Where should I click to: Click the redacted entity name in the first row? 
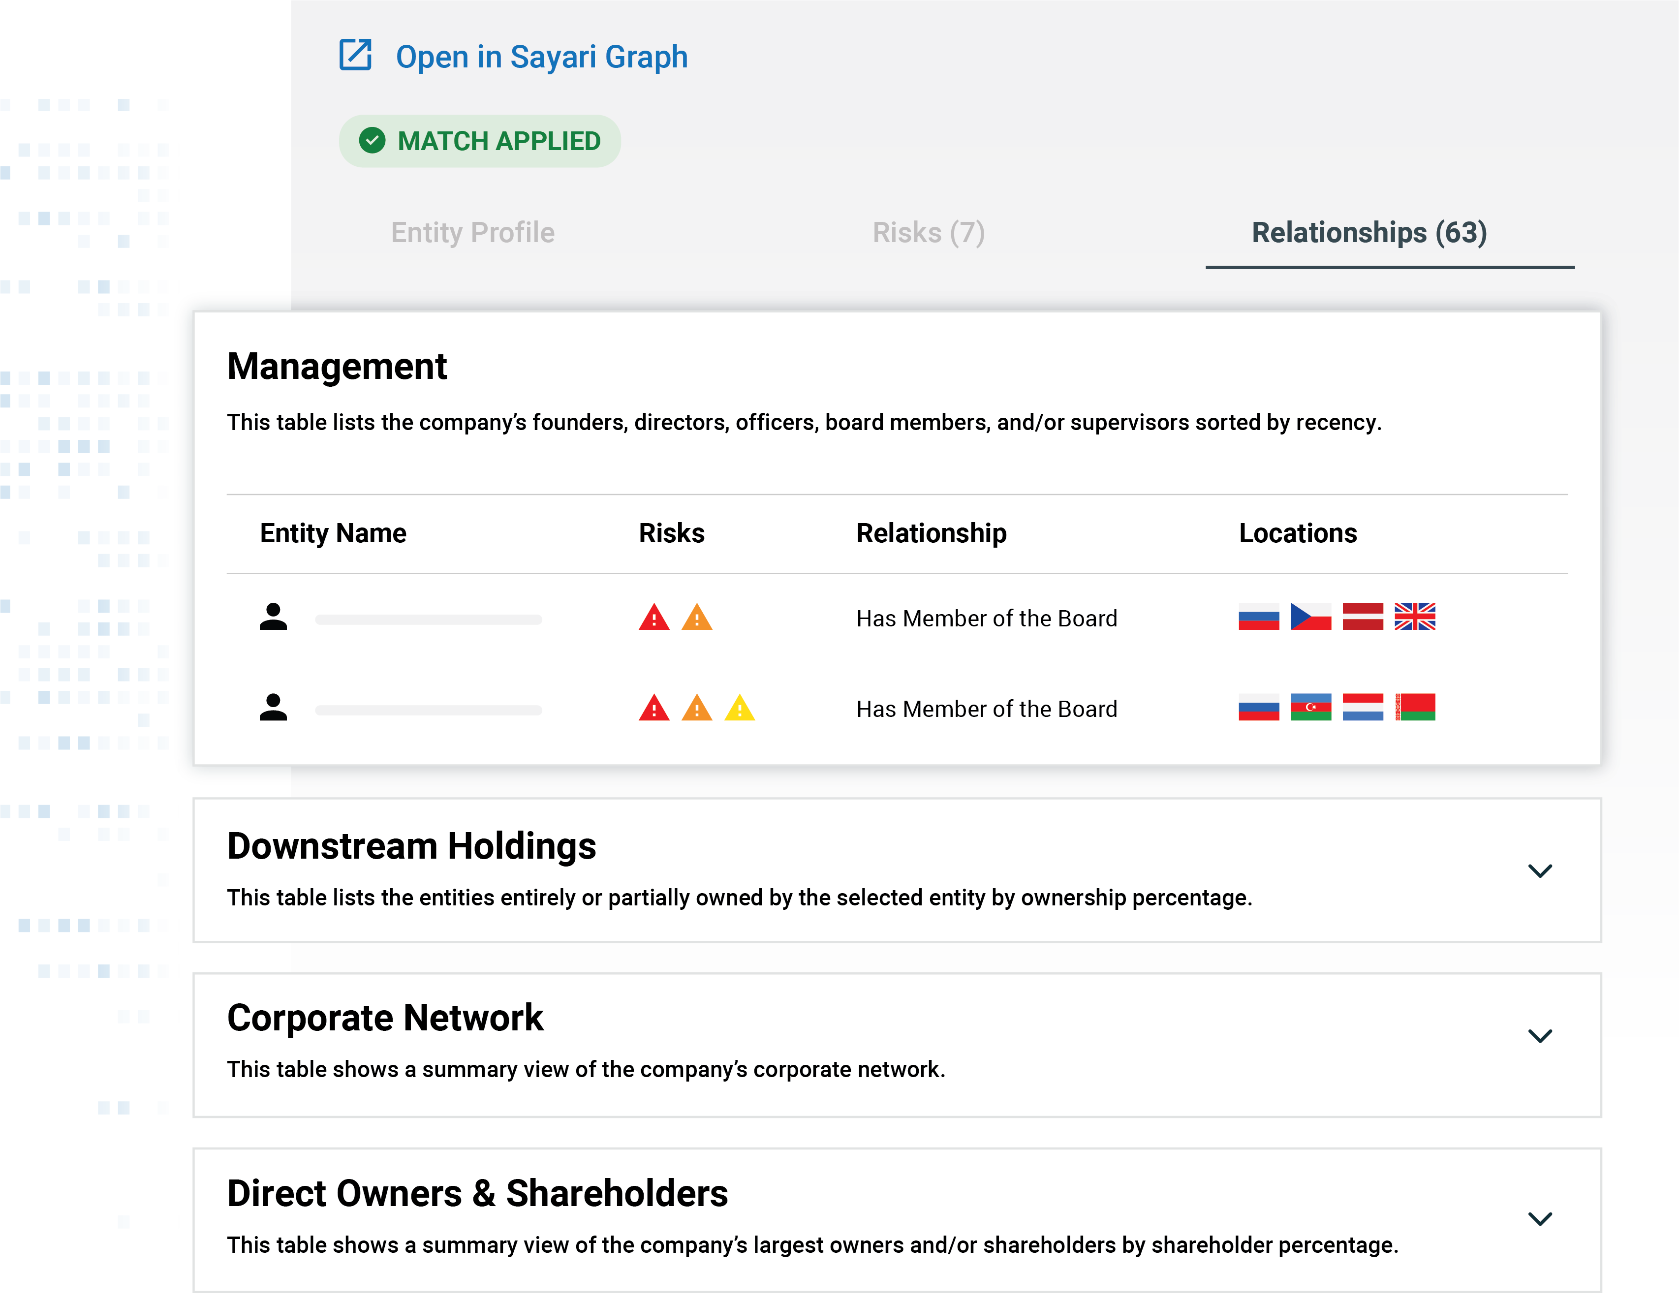click(x=429, y=620)
